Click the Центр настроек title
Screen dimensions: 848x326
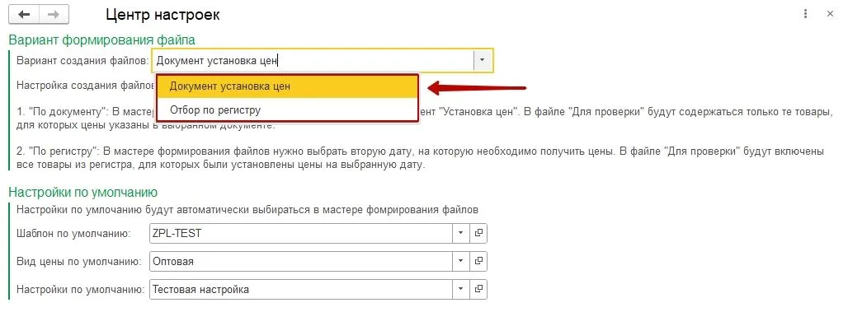click(163, 15)
